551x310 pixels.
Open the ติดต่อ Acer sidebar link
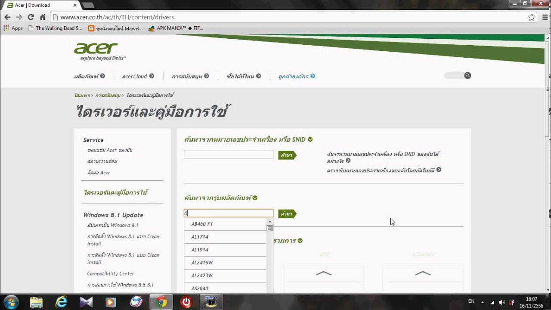pos(99,173)
